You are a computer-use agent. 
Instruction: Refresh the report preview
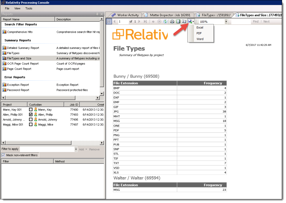[x=165, y=21]
